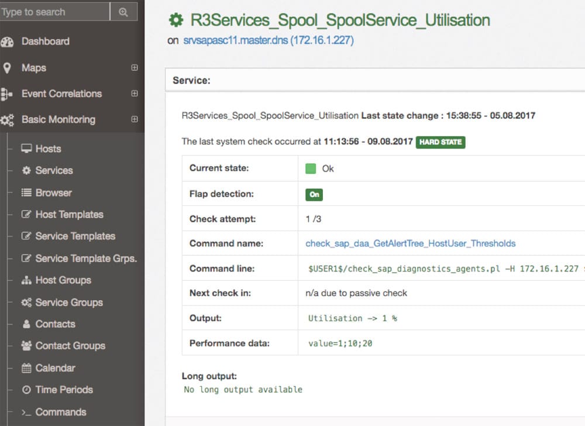Open Dashboard menu entry
This screenshot has height=426, width=585.
(46, 42)
